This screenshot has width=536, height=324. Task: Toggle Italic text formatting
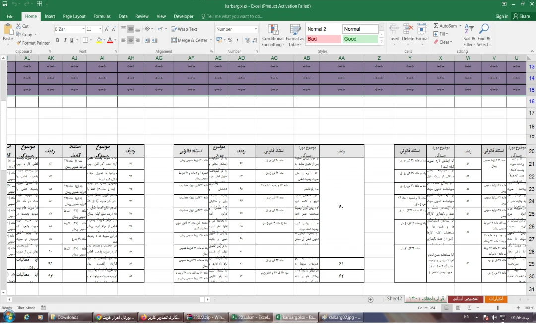pos(65,40)
